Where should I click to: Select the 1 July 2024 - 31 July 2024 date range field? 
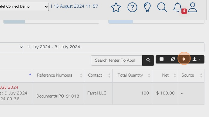(x=114, y=47)
